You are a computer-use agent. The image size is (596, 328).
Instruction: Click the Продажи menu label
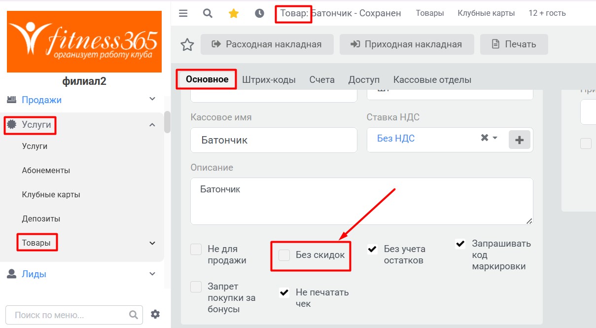coord(41,100)
